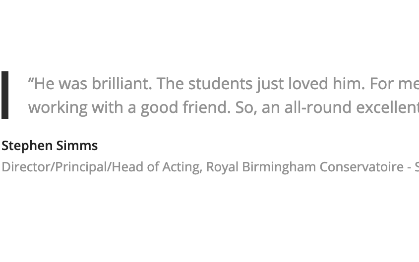
Task: Click the dark vertical blockquote bar
Action: pyautogui.click(x=5, y=95)
